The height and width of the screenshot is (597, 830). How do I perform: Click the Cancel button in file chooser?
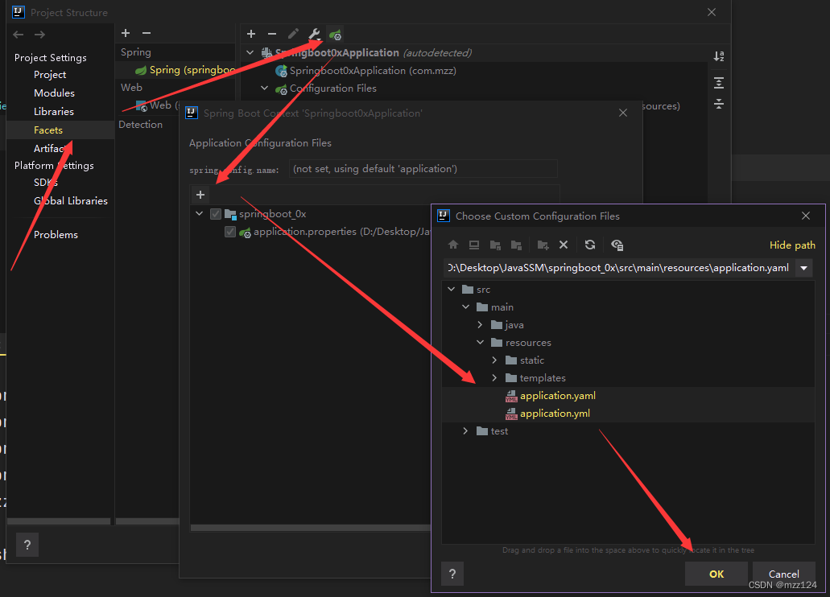[x=784, y=574]
